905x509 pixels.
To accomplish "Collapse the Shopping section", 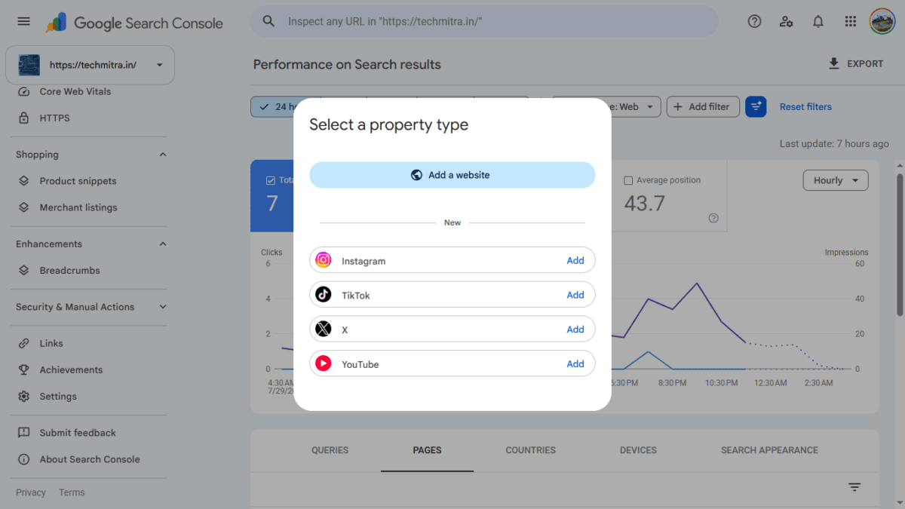I will [163, 155].
